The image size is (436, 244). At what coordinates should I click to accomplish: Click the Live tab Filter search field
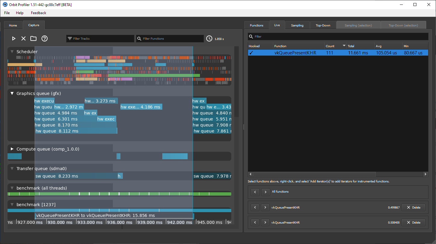coord(338,36)
